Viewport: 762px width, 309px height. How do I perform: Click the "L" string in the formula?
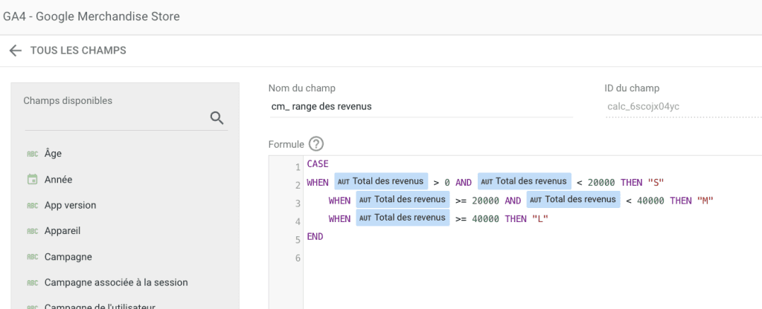click(540, 219)
